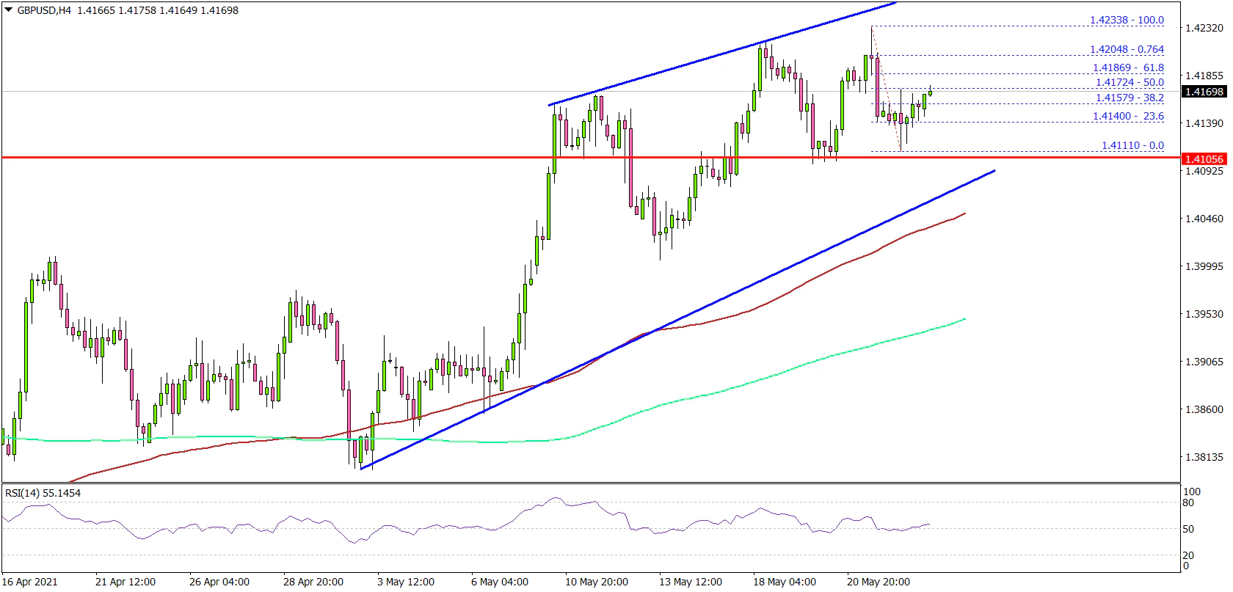
Task: Select the 1.42338 - 100.0 Fibonacci label
Action: (1127, 20)
